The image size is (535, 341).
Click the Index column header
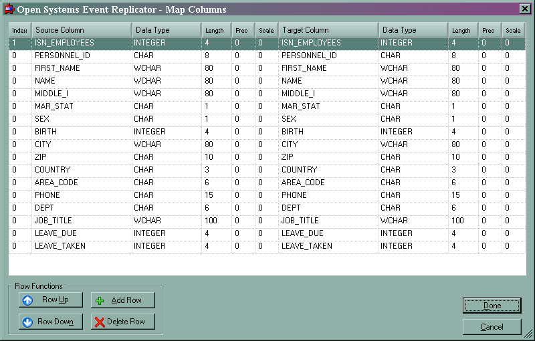tap(19, 30)
